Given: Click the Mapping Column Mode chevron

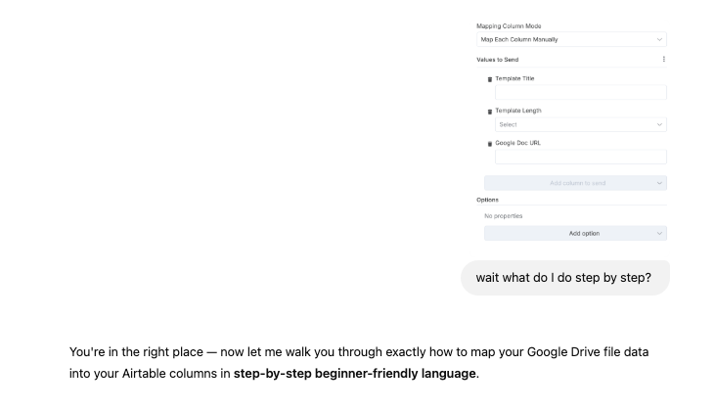Looking at the screenshot, I should pos(660,39).
